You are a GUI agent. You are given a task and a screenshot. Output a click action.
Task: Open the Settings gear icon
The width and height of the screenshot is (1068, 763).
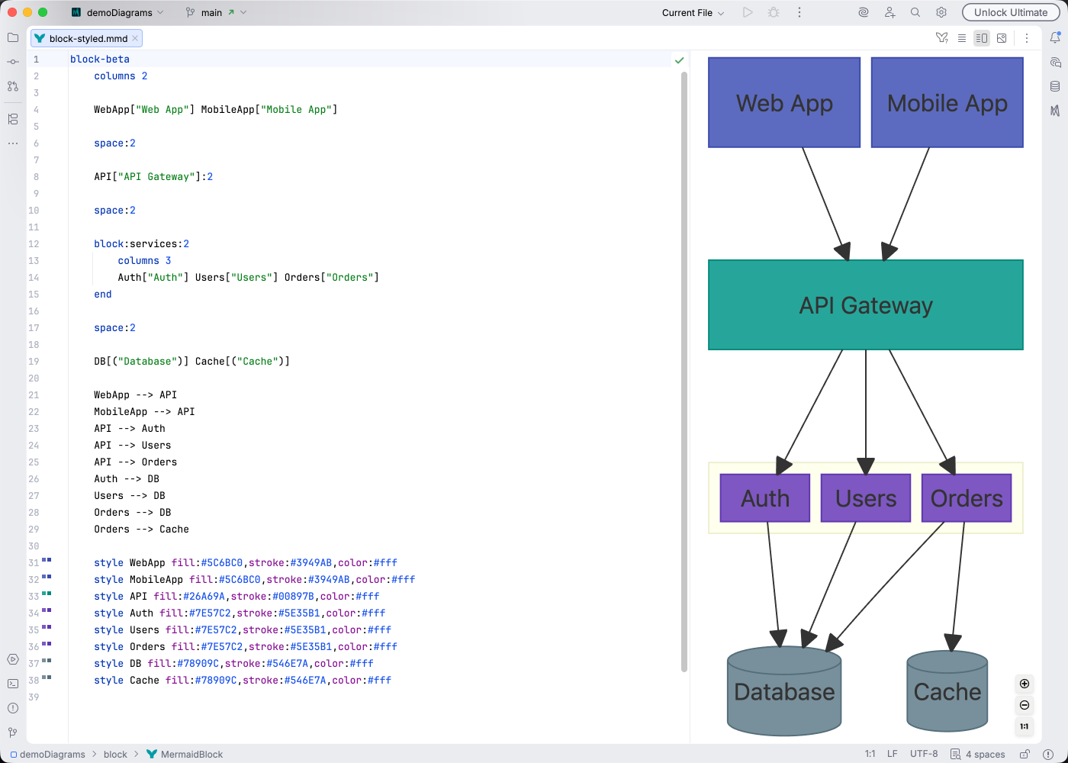click(941, 12)
